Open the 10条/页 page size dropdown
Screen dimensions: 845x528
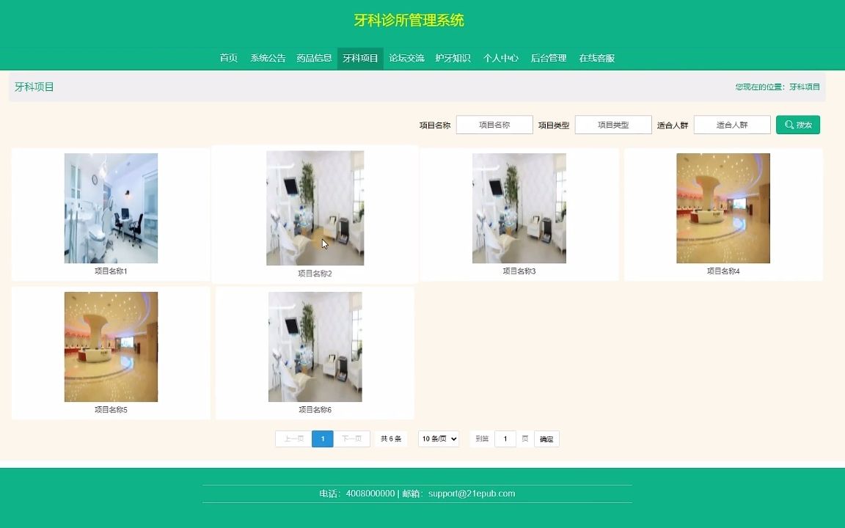click(x=438, y=439)
